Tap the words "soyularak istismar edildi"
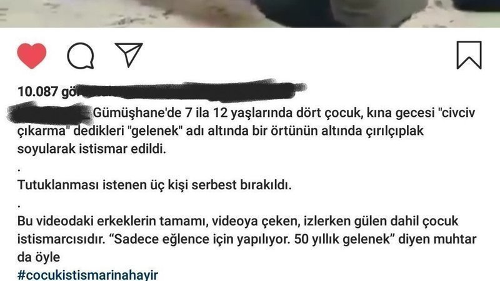The height and width of the screenshot is (281, 500). pyautogui.click(x=91, y=149)
